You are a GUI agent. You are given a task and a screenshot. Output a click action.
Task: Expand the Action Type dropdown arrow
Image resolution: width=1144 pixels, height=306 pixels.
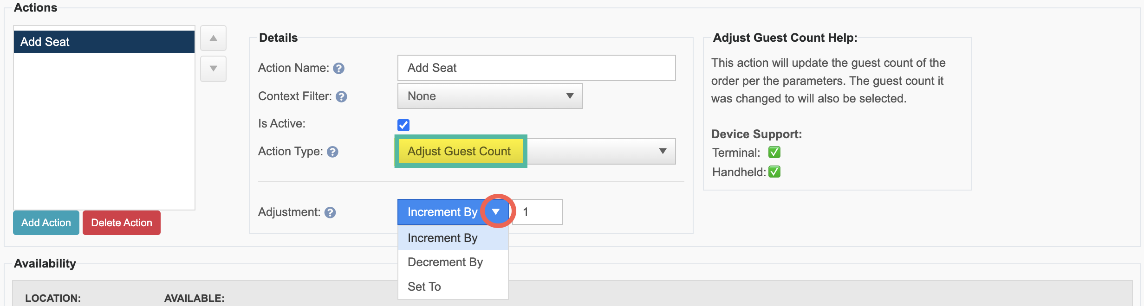tap(663, 151)
